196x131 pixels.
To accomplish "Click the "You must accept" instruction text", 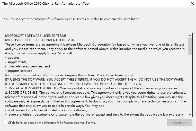I will pos(72,19).
